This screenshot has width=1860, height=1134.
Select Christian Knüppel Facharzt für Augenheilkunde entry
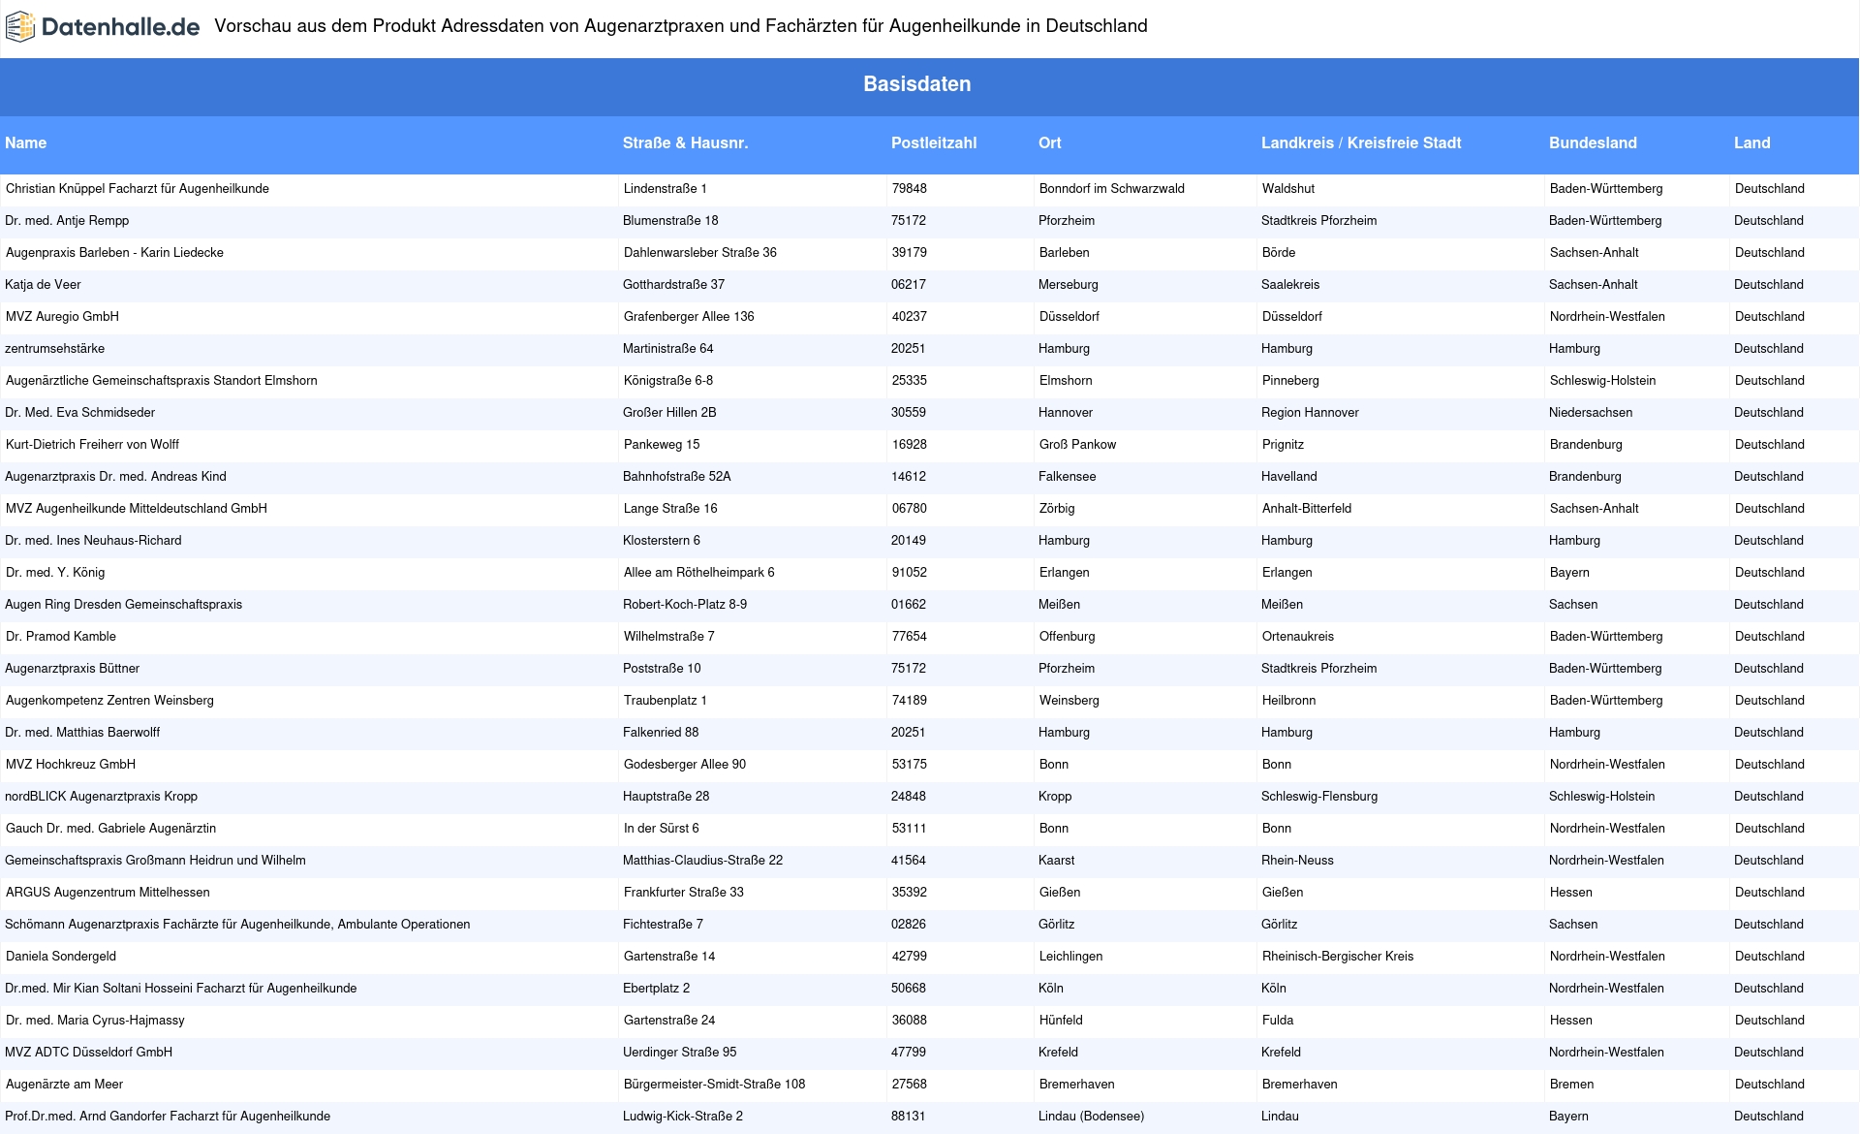click(138, 189)
